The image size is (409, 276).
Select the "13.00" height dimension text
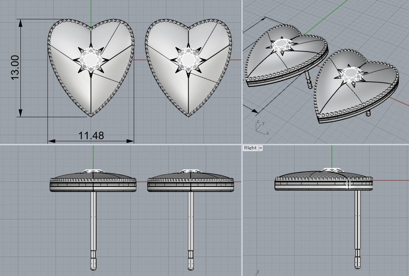tap(15, 68)
